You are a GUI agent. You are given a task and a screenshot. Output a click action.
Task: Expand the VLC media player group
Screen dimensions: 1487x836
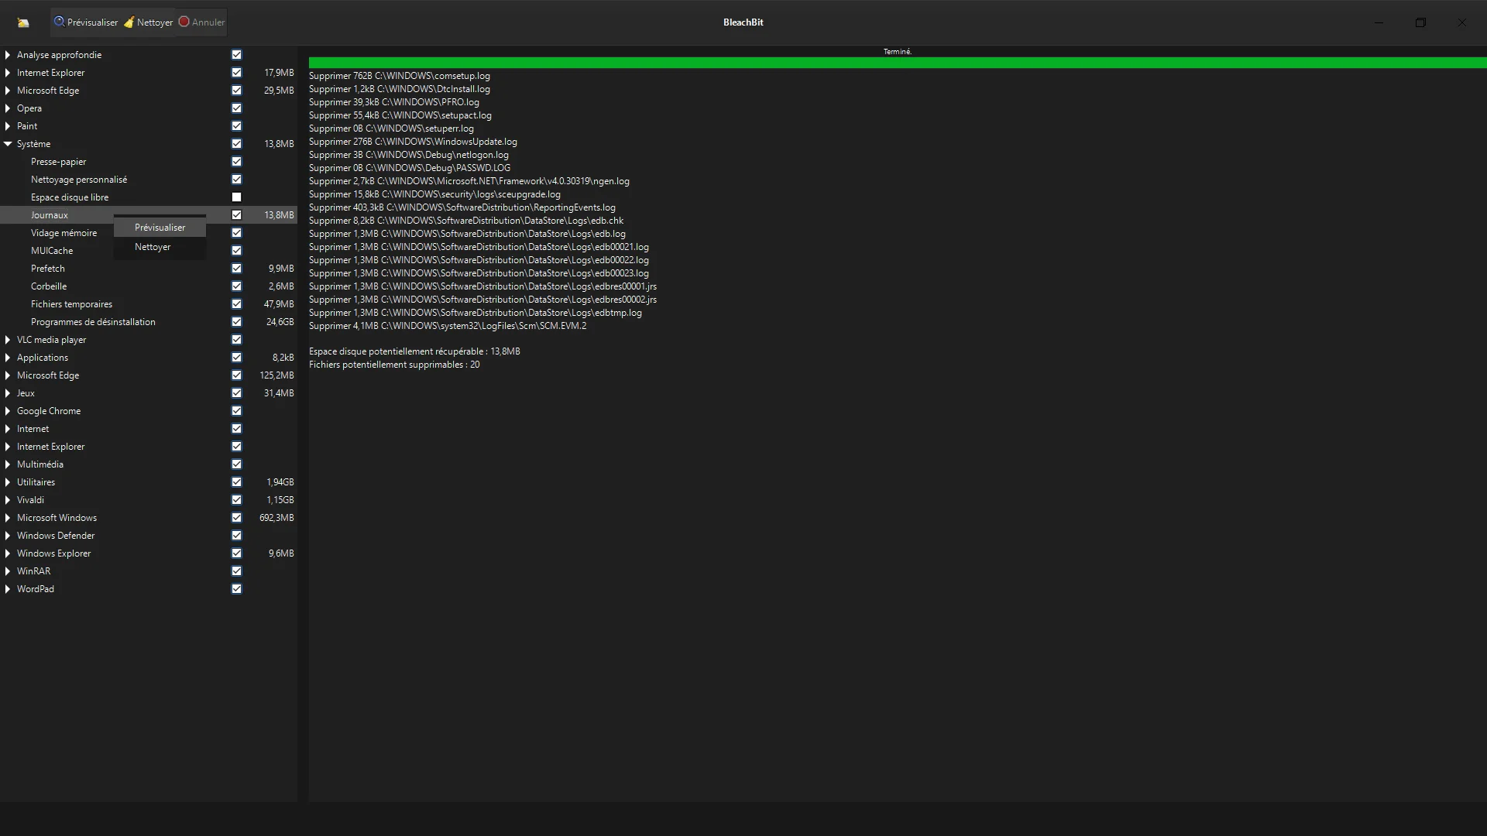8,340
